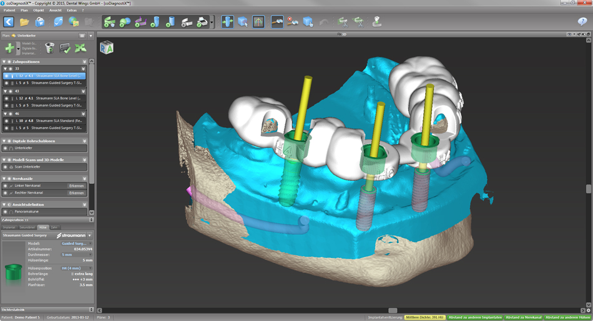The image size is (593, 321).
Task: Select the 46 L 10 Straumann SLA Standard item
Action: point(47,120)
